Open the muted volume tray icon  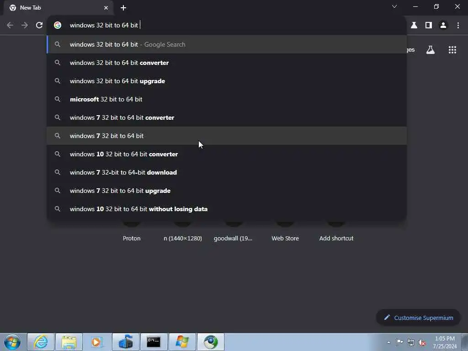click(x=422, y=343)
